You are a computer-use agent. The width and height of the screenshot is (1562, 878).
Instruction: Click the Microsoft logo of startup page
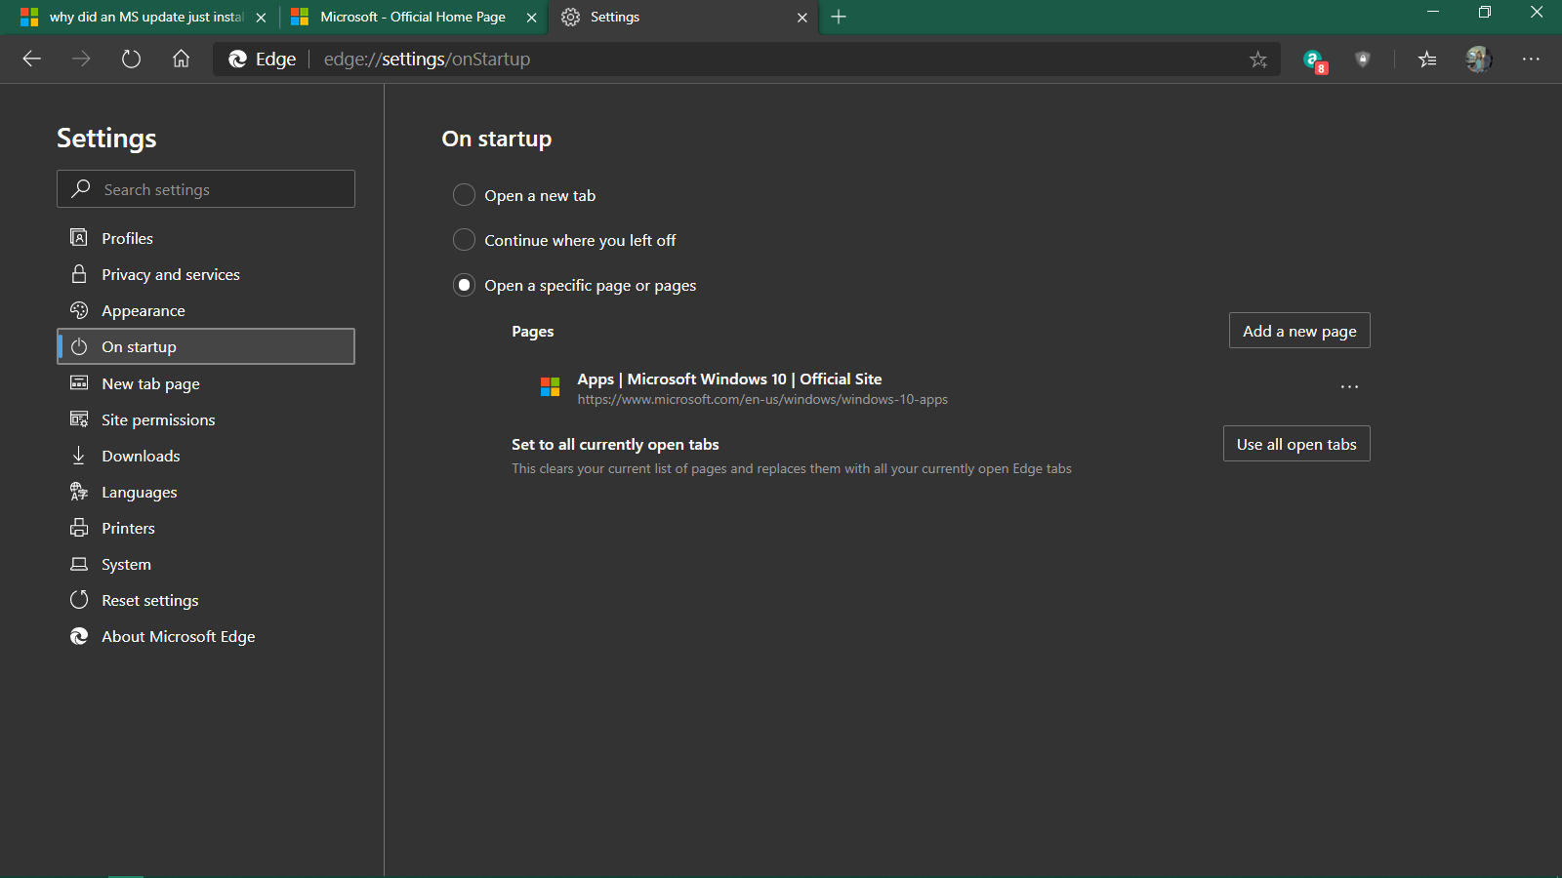[551, 387]
